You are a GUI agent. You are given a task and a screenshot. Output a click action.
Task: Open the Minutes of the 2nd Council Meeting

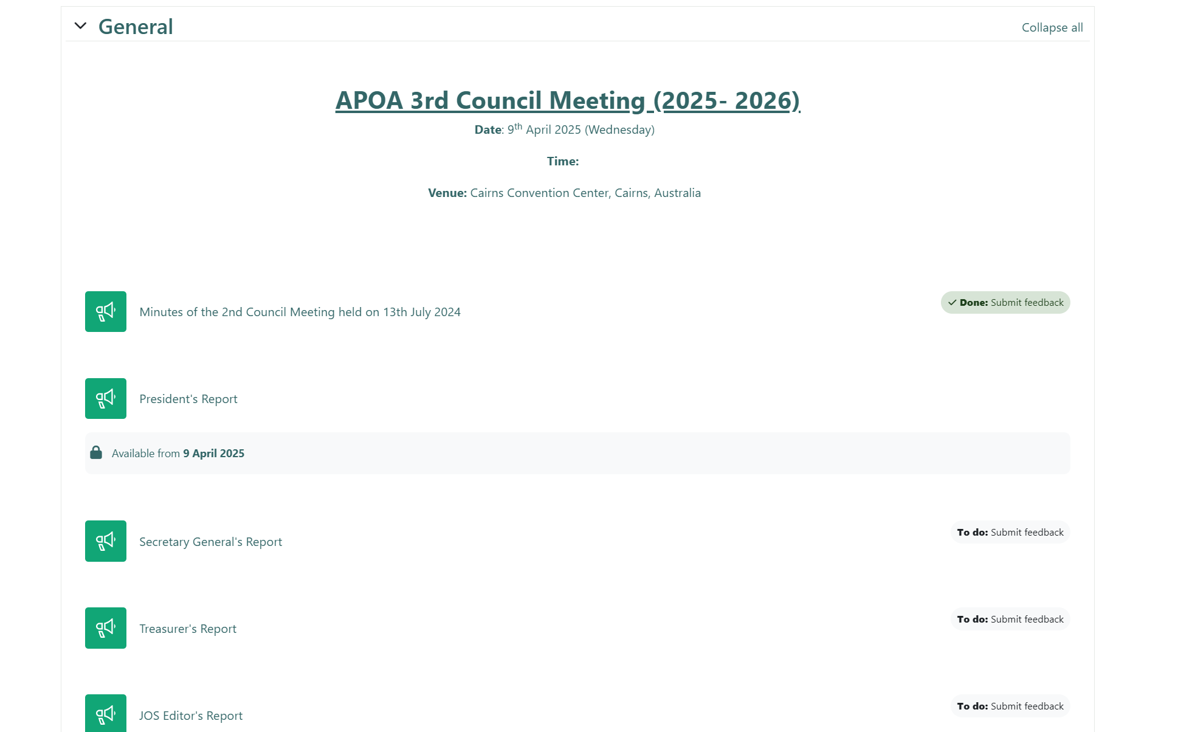299,312
